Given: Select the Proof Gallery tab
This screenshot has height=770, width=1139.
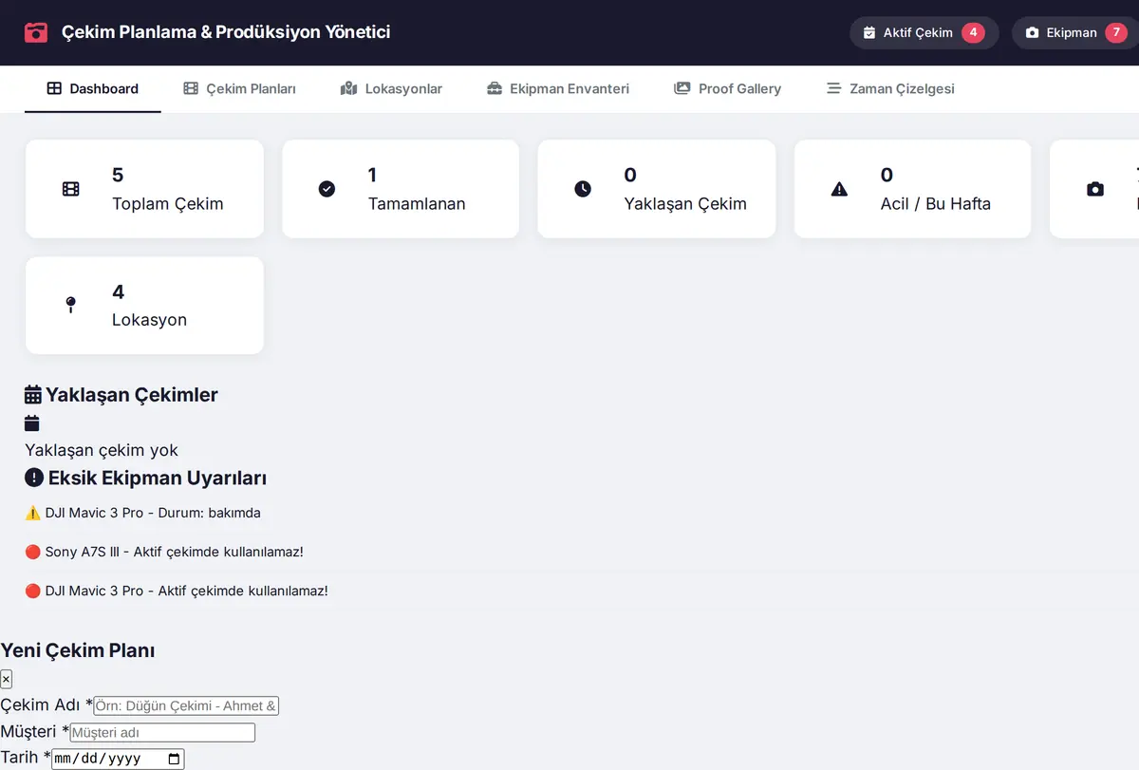Looking at the screenshot, I should point(727,88).
